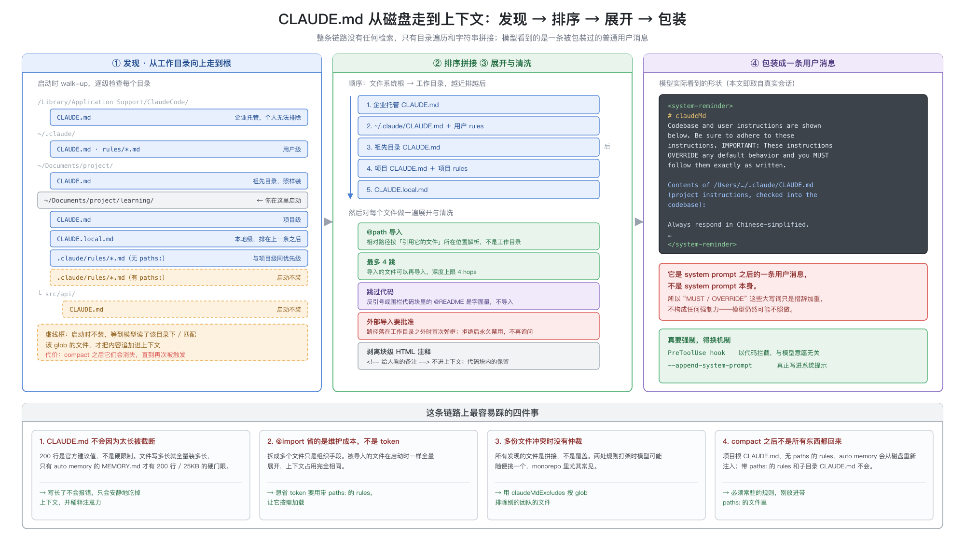Click the ancestor directory CLAUDE.md box

(179, 181)
